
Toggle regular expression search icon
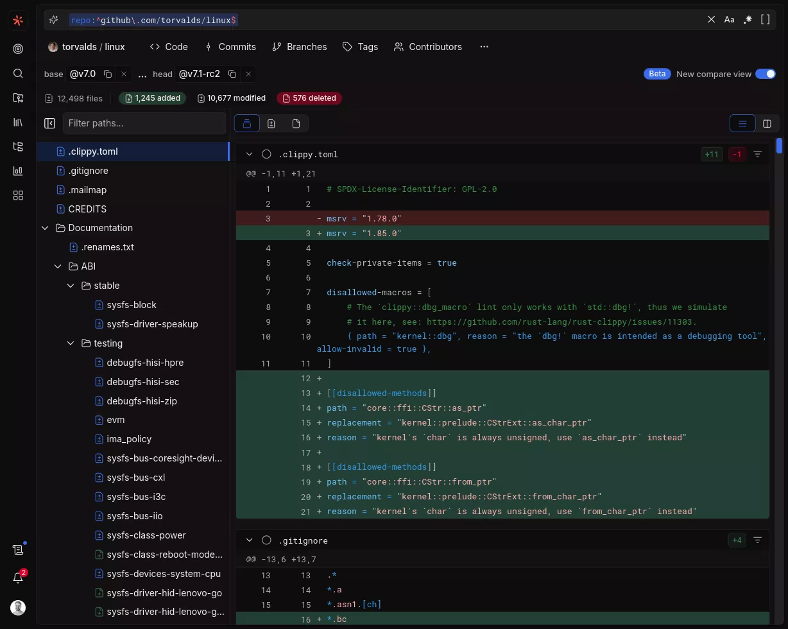(748, 20)
